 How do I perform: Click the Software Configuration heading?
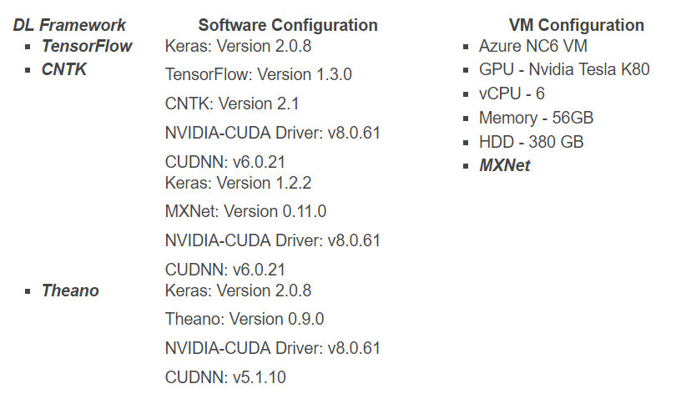pos(288,25)
